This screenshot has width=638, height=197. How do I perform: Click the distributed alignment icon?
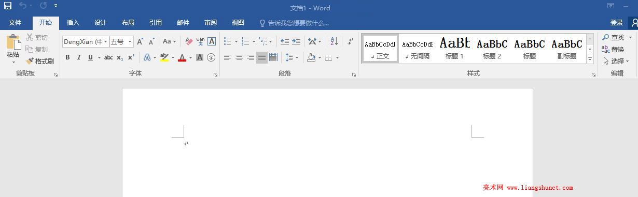(x=273, y=57)
